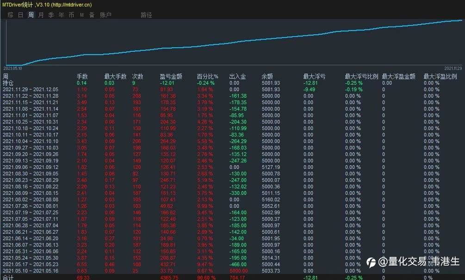The height and width of the screenshot is (280, 465).
Task: Click the 最大浮盈金额 column header
Action: pos(398,76)
